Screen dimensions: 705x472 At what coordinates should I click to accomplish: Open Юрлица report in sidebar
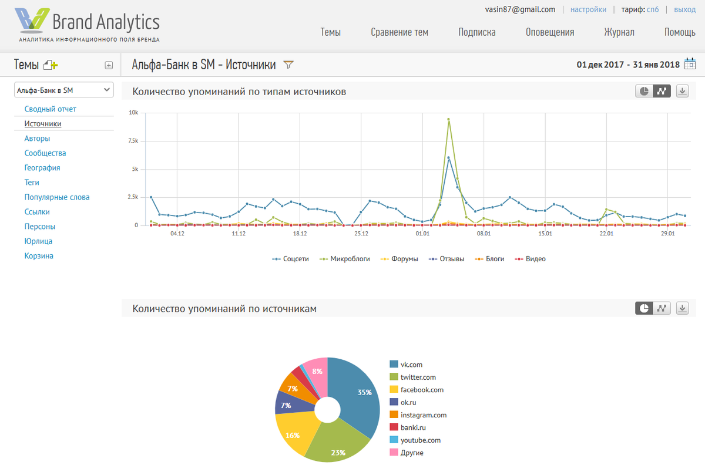38,241
